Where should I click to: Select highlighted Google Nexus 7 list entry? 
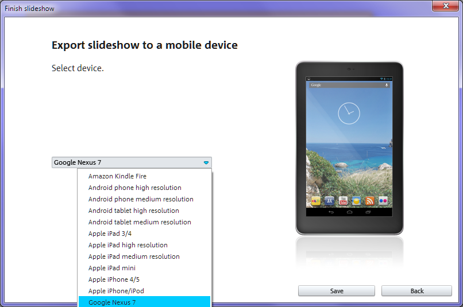point(145,302)
